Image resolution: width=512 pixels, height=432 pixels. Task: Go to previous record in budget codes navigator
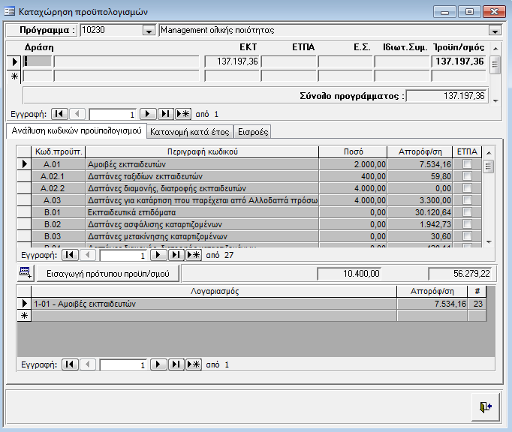[88, 255]
